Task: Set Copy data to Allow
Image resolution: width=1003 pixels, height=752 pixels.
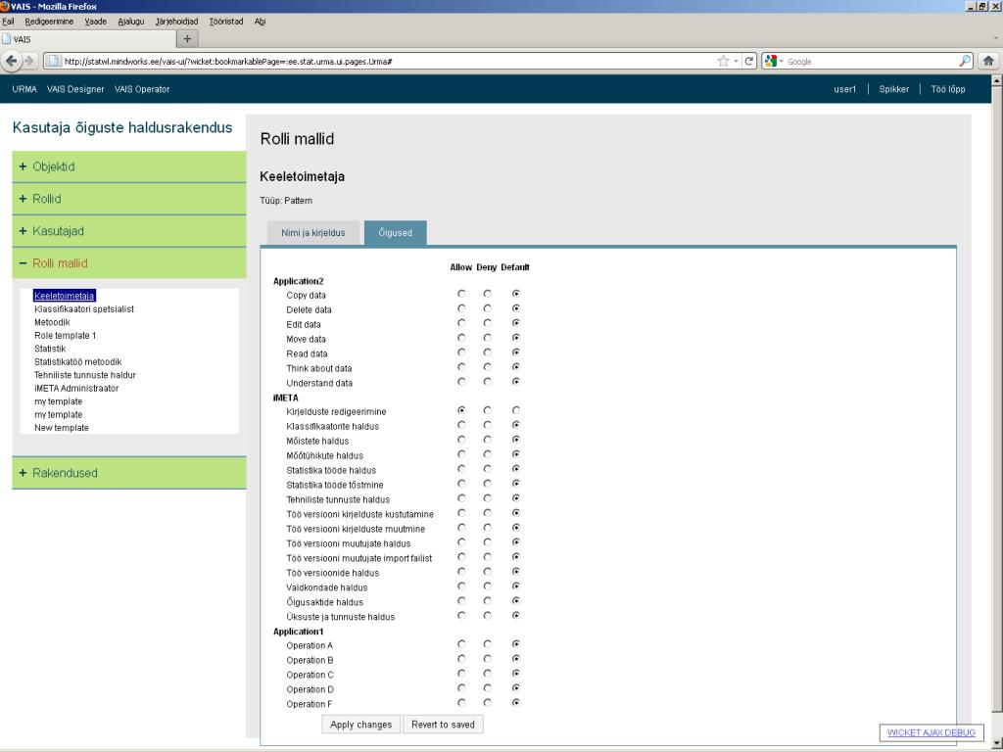Action: click(x=461, y=294)
